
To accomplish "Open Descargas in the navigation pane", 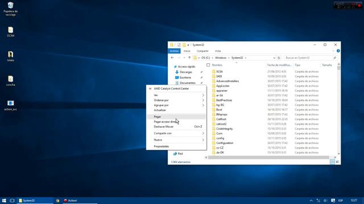I will tap(186, 72).
